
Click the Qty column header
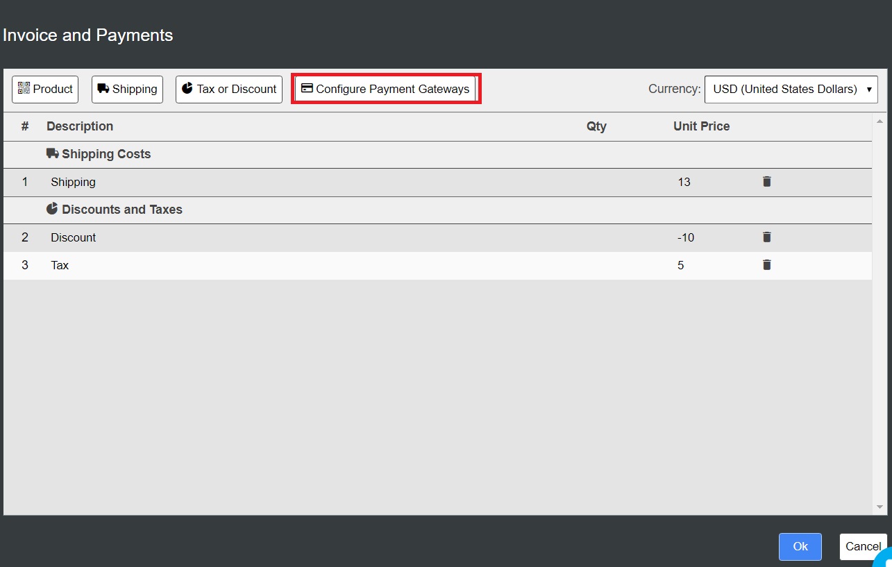pos(596,126)
